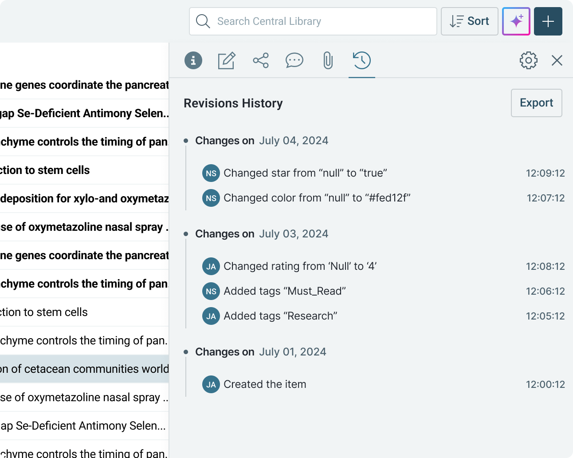Open the item info tab
The height and width of the screenshot is (458, 573).
click(193, 60)
